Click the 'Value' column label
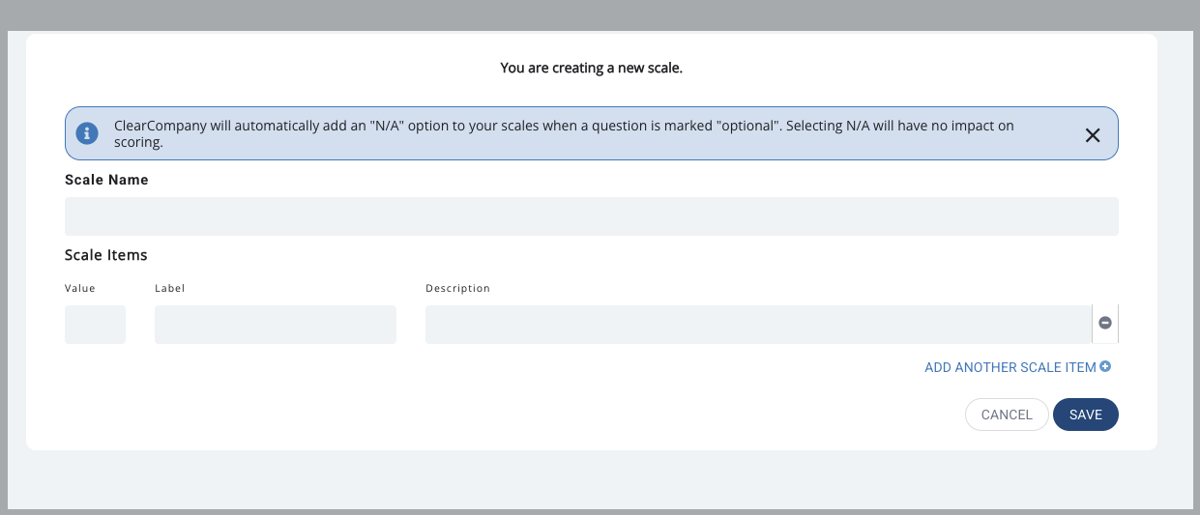This screenshot has width=1200, height=515. tap(80, 288)
